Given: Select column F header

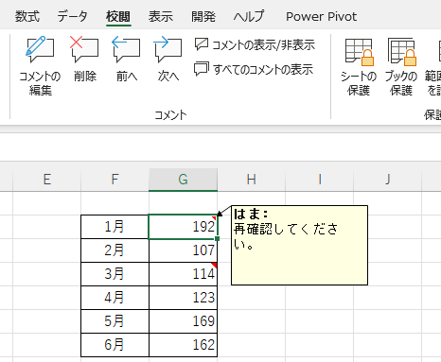Looking at the screenshot, I should click(115, 180).
